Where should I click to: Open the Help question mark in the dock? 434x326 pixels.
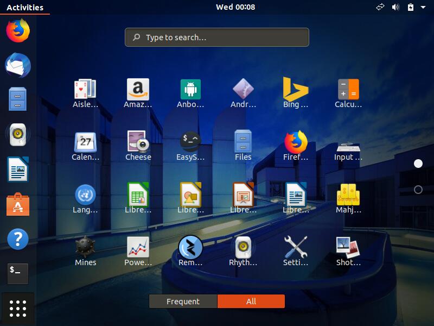[18, 239]
